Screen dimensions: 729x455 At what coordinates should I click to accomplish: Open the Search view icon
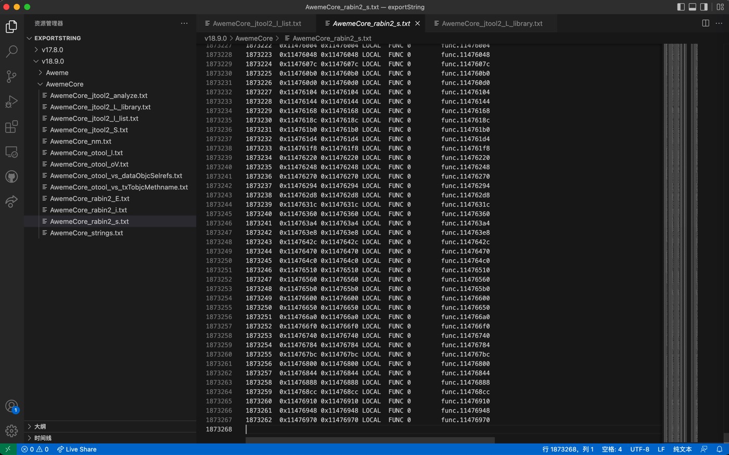(x=11, y=52)
